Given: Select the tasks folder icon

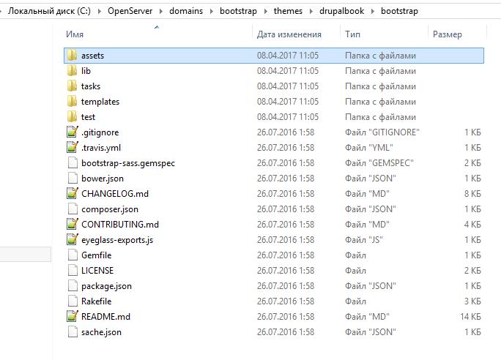Looking at the screenshot, I should click(73, 86).
